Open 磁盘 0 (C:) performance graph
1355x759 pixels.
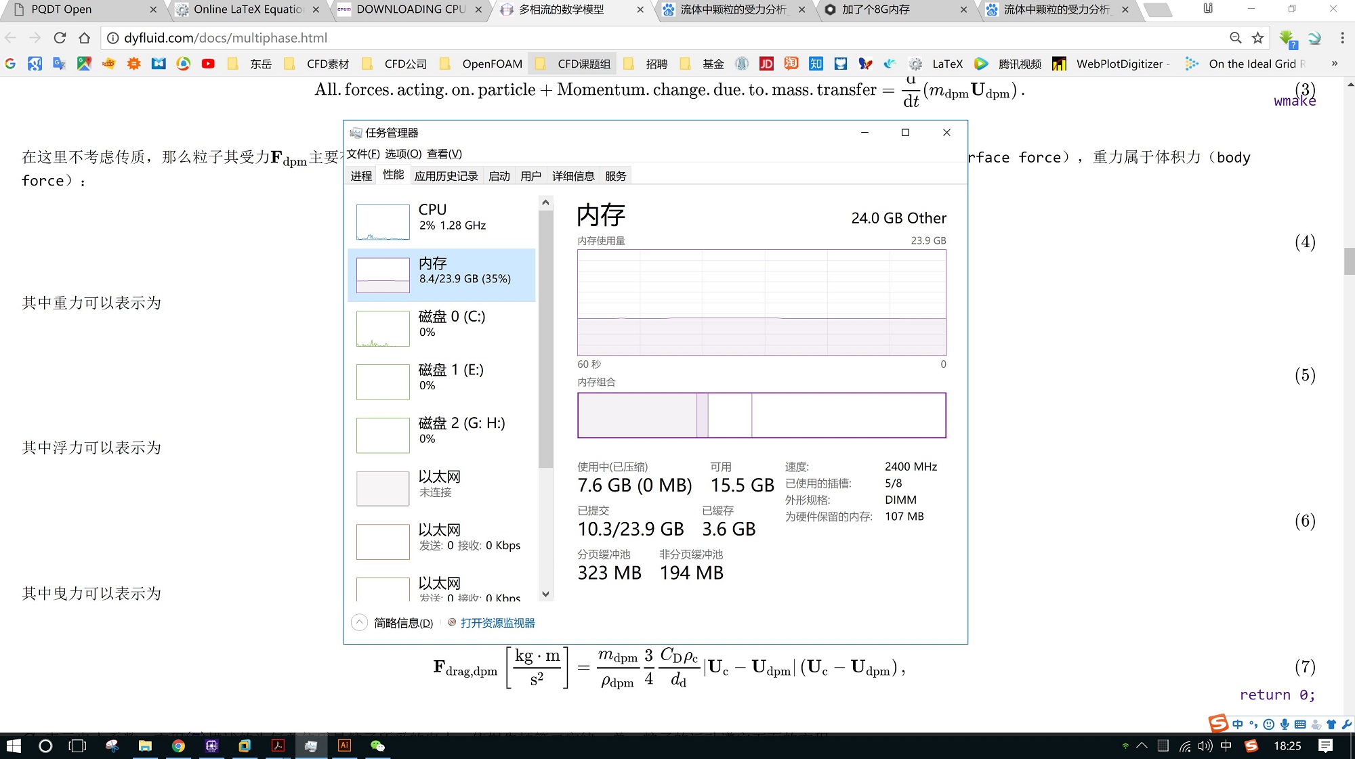(x=441, y=327)
